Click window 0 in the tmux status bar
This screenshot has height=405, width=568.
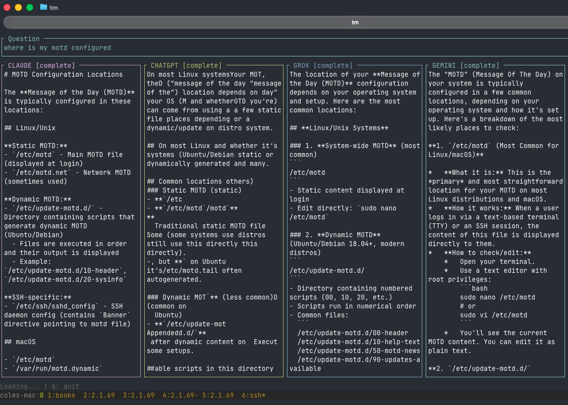point(42,396)
